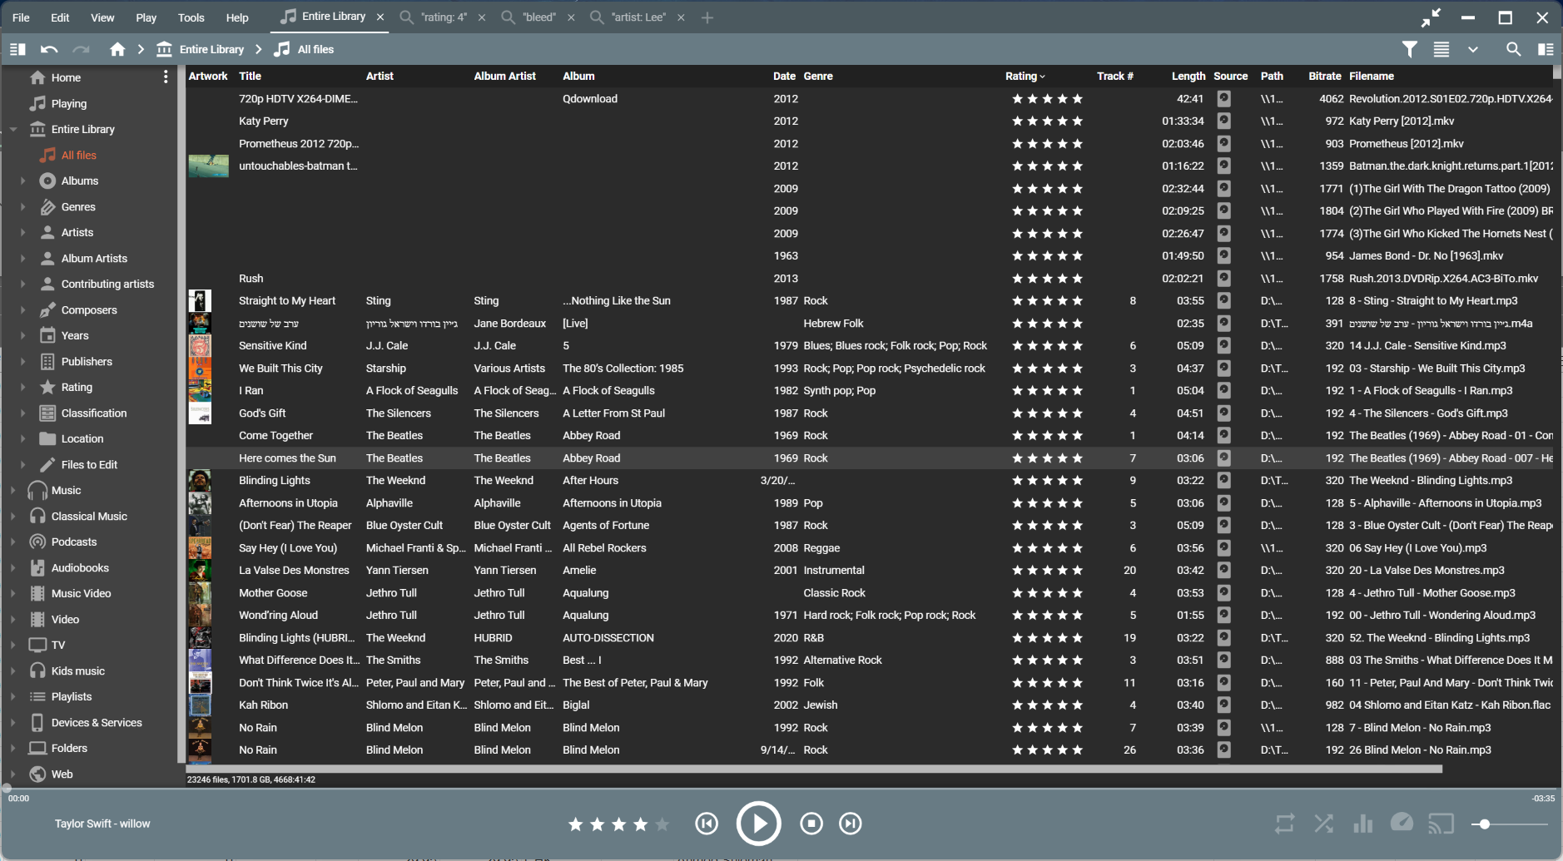Click the cast to device icon
The image size is (1563, 861).
[1441, 824]
